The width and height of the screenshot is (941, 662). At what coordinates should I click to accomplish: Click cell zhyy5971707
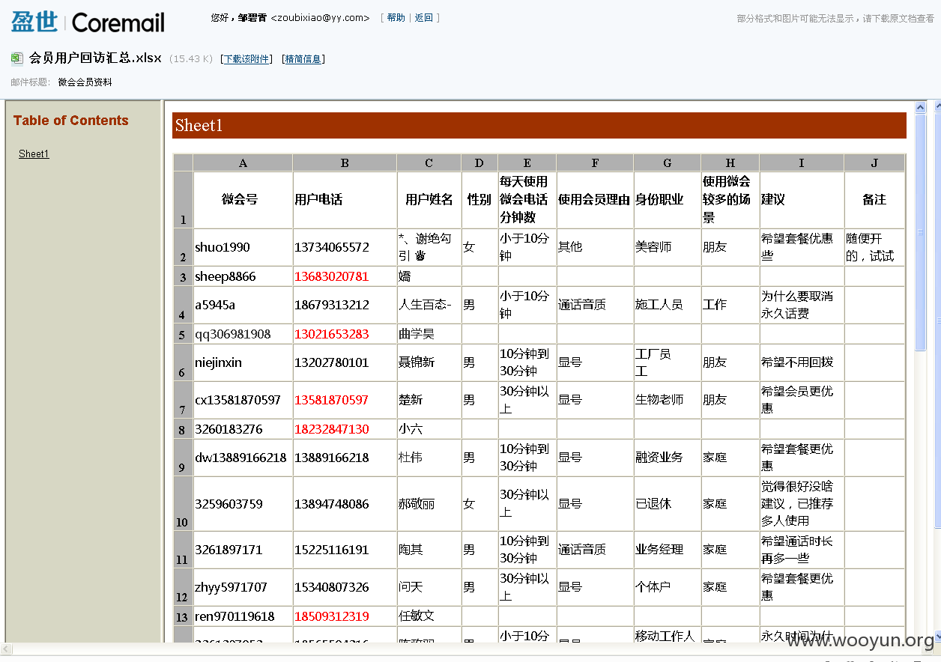(x=243, y=587)
